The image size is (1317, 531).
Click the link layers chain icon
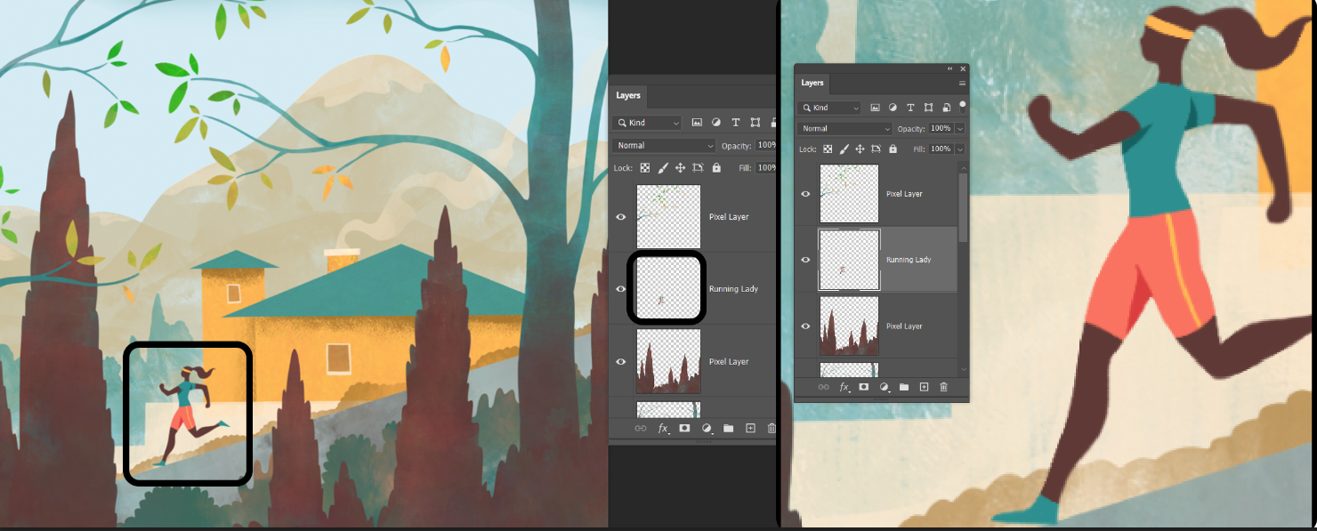[824, 387]
